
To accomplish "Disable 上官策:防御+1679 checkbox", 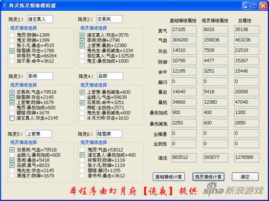I will (12, 103).
